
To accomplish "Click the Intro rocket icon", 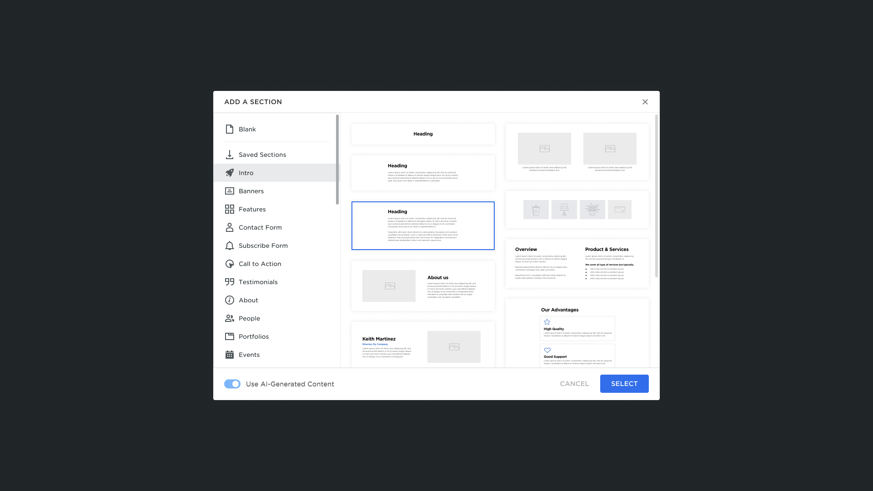I will click(230, 173).
